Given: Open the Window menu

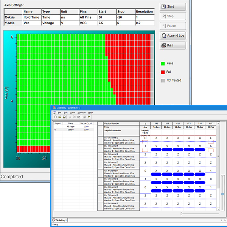Looking at the screenshot, I should (x=81, y=112).
